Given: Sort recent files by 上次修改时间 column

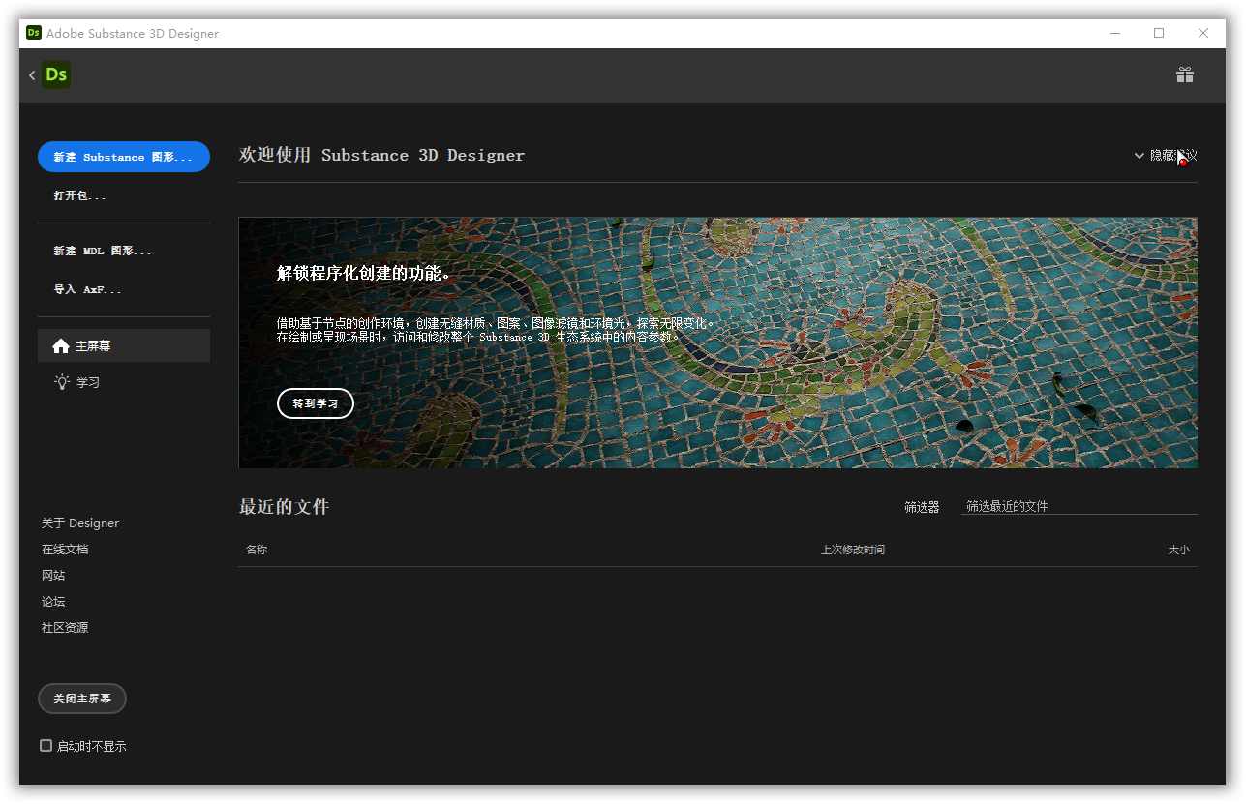Looking at the screenshot, I should coord(852,550).
